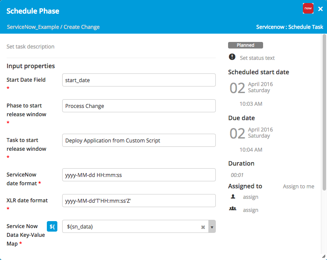Screen dimensions: 327x260
Task: Focus the Process Change phase input
Action: coord(139,106)
